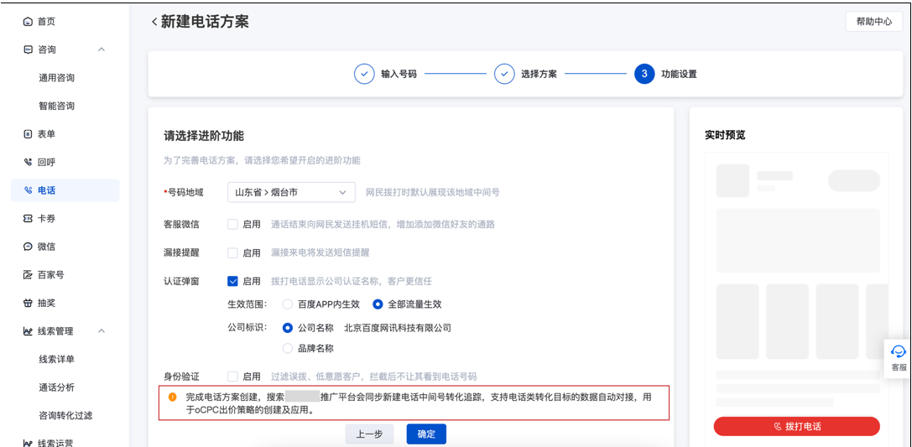Viewport: 912px width, 447px height.
Task: Click the coupon icon beside 卡券
Action: pos(28,219)
